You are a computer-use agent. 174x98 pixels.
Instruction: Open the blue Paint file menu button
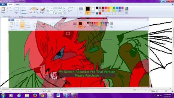(3, 4)
